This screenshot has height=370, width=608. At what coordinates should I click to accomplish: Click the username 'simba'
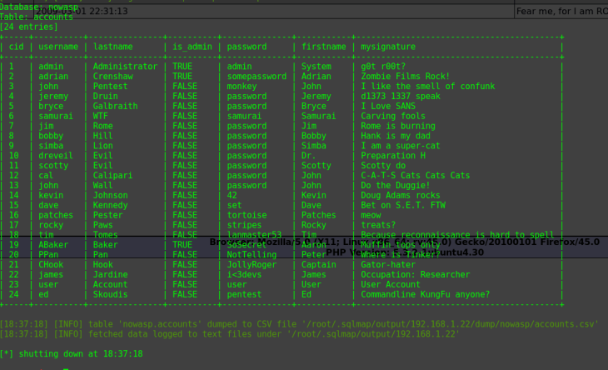[51, 146]
